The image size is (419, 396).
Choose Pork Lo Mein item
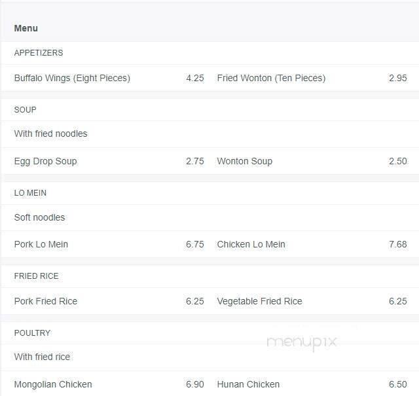click(41, 244)
